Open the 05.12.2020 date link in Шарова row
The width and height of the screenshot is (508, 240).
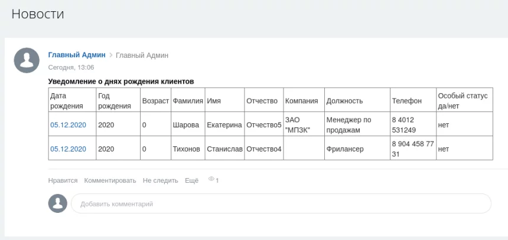click(x=68, y=125)
